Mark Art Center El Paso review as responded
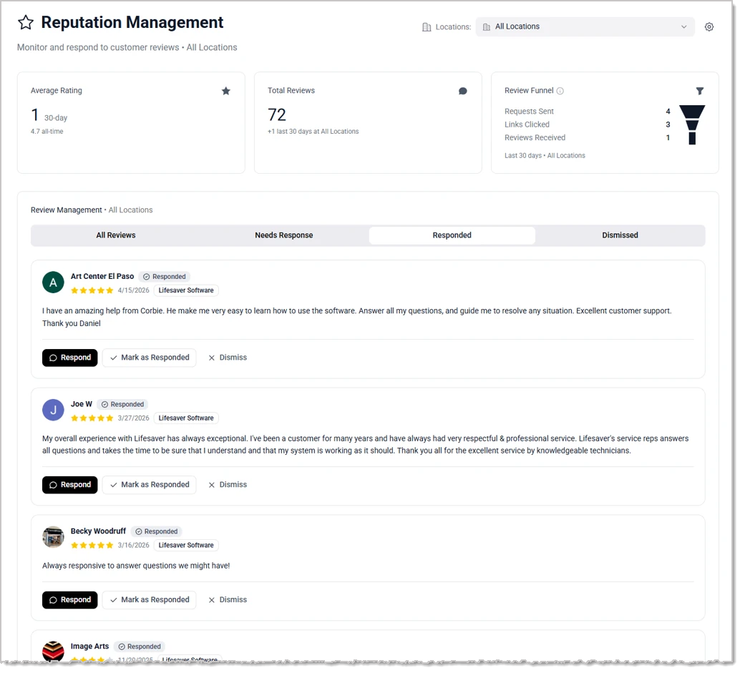 coord(150,359)
